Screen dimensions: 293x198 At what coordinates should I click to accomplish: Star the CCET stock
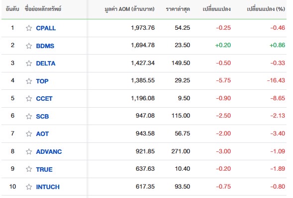[x=29, y=98]
